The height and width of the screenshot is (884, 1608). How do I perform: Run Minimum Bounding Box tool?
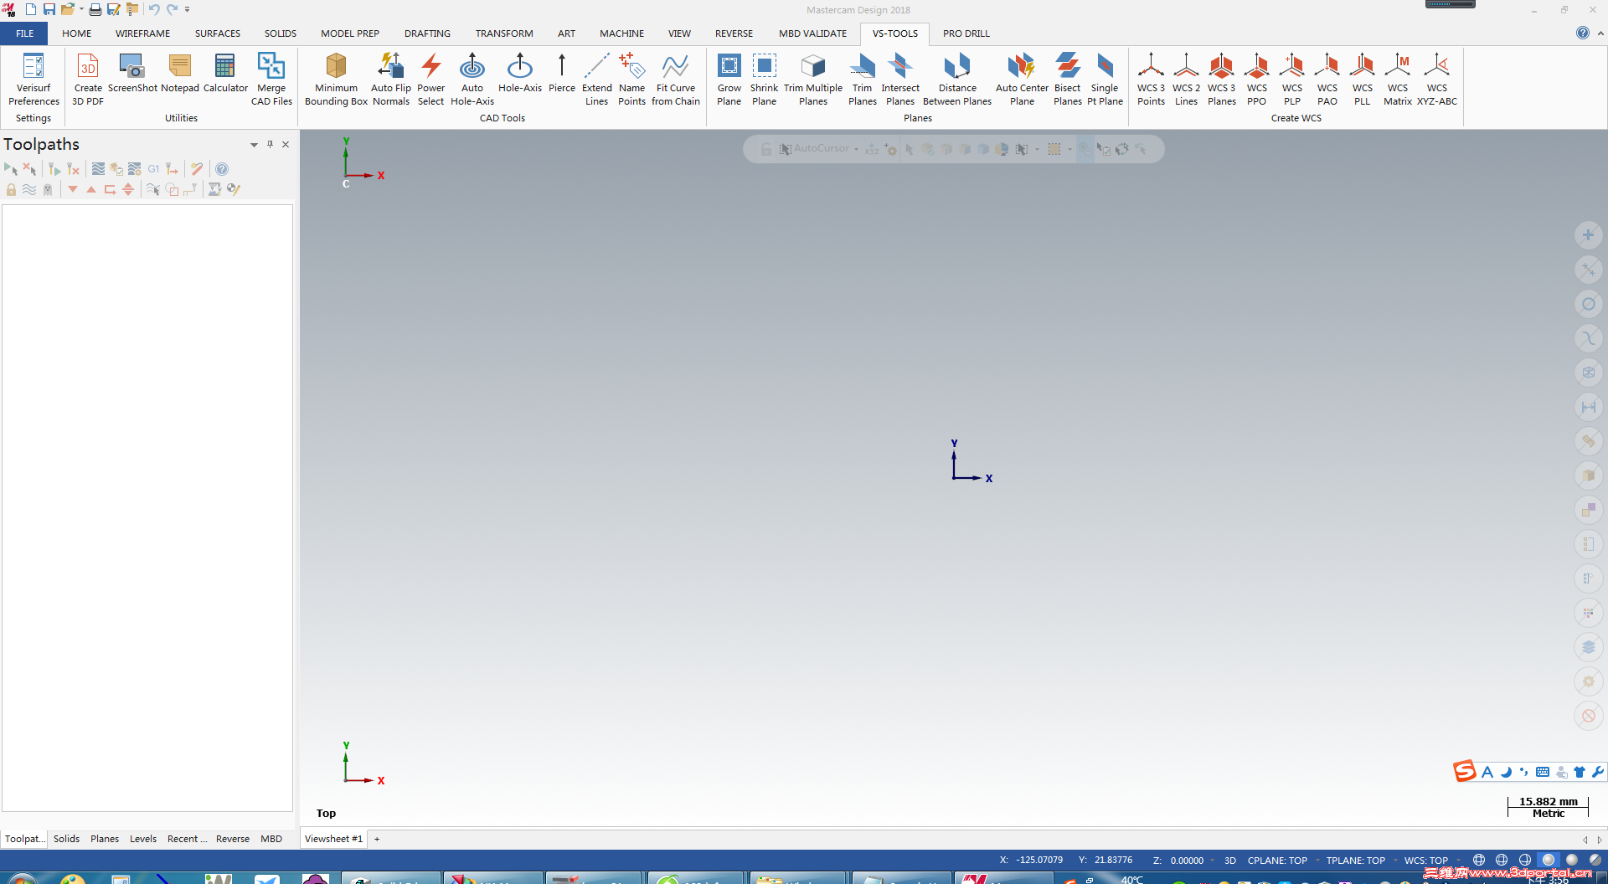coord(336,79)
